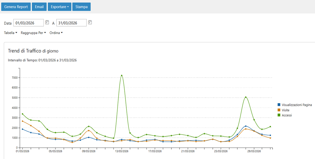The width and height of the screenshot is (315, 159).
Task: Expand the Raggruppa Per menu
Action: click(x=33, y=33)
